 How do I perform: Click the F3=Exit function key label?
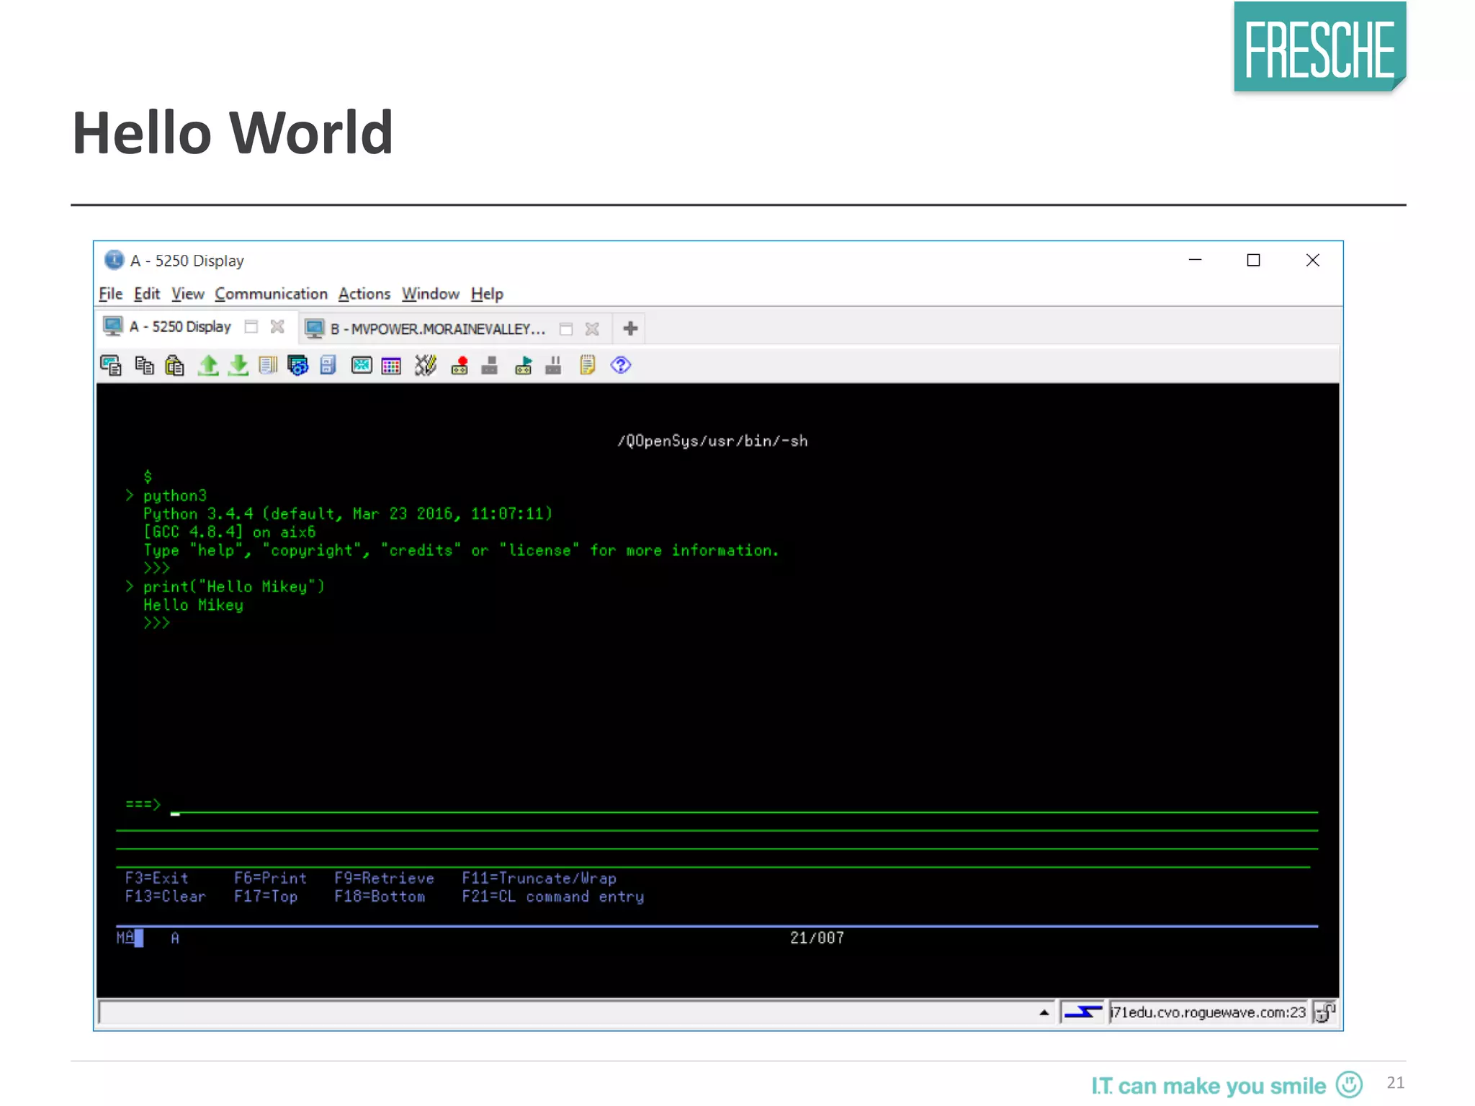pos(156,878)
